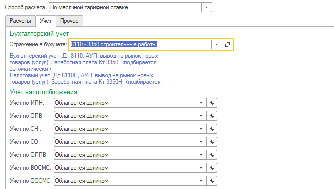Click the Способ расчета field text

(89, 7)
